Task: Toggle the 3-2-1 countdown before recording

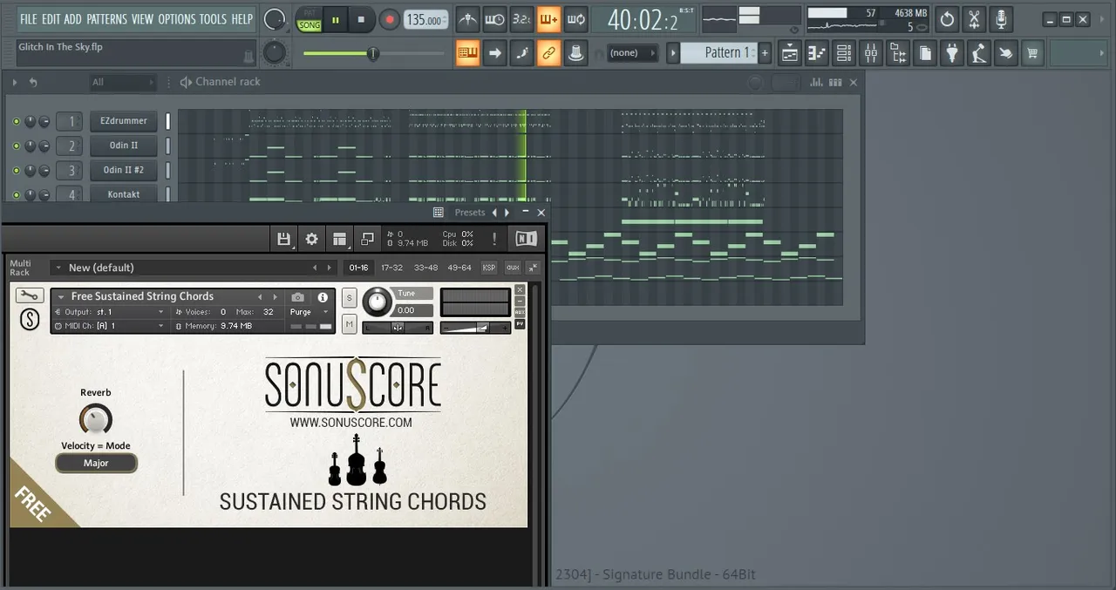Action: coord(521,19)
